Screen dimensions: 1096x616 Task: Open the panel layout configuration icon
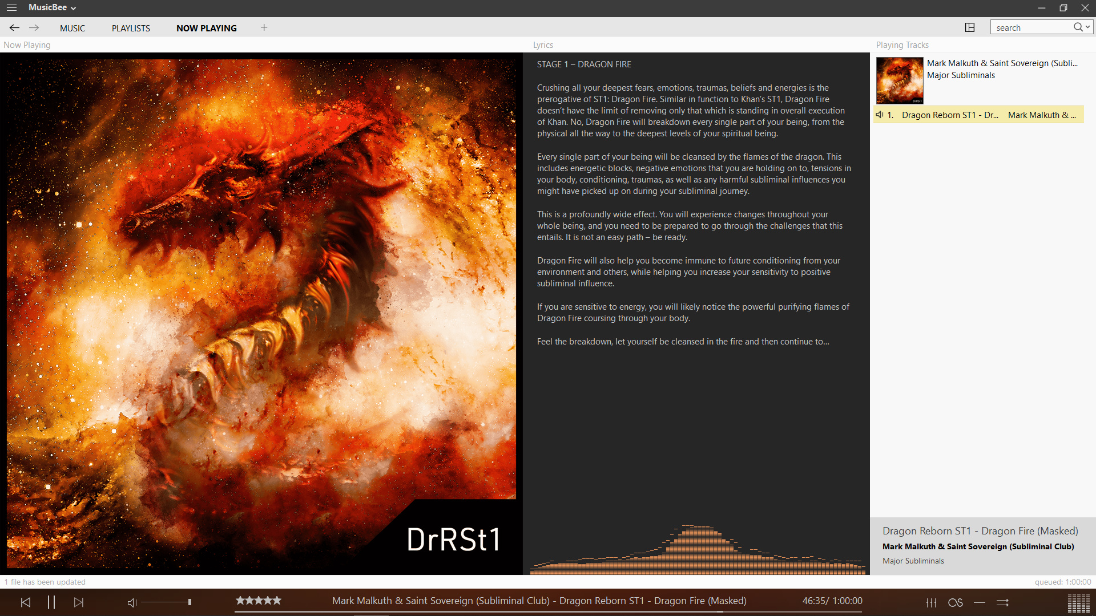pyautogui.click(x=970, y=27)
